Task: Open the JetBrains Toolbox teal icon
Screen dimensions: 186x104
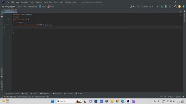Action: tap(184, 7)
